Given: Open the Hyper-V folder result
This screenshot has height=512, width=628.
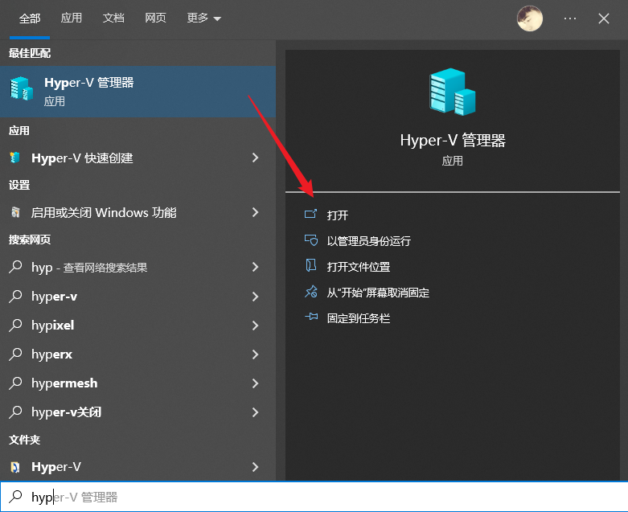Looking at the screenshot, I should [x=138, y=467].
